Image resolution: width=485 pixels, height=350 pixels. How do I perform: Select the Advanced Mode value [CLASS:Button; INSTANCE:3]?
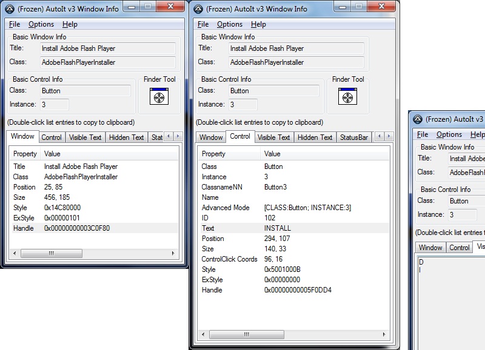point(307,208)
